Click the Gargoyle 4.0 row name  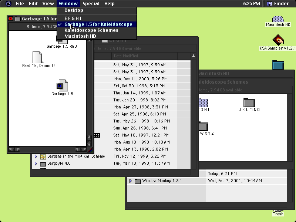(x=59, y=163)
